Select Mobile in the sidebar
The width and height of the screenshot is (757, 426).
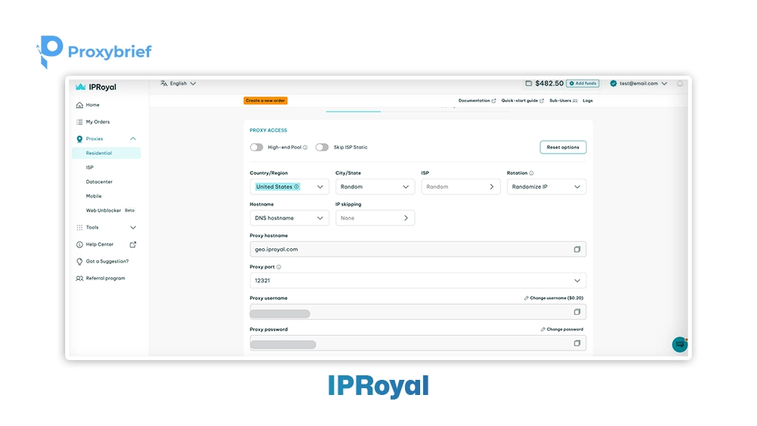point(94,197)
